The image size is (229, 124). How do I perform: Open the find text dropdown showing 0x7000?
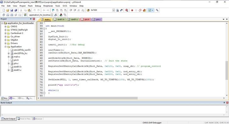coord(114,10)
